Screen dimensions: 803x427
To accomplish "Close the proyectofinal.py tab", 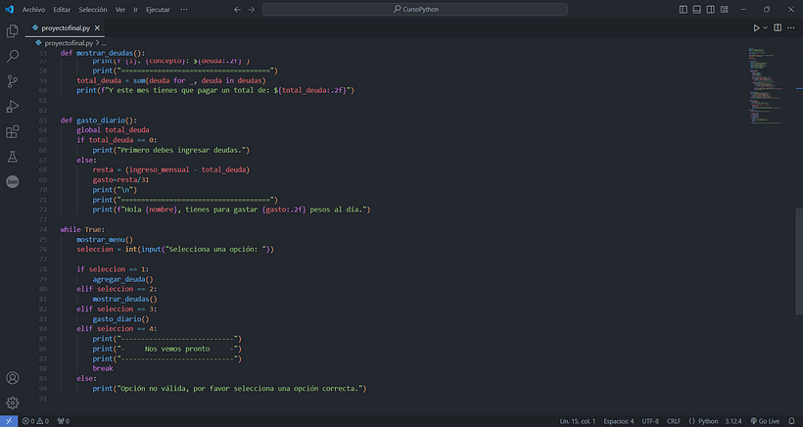I will point(97,27).
